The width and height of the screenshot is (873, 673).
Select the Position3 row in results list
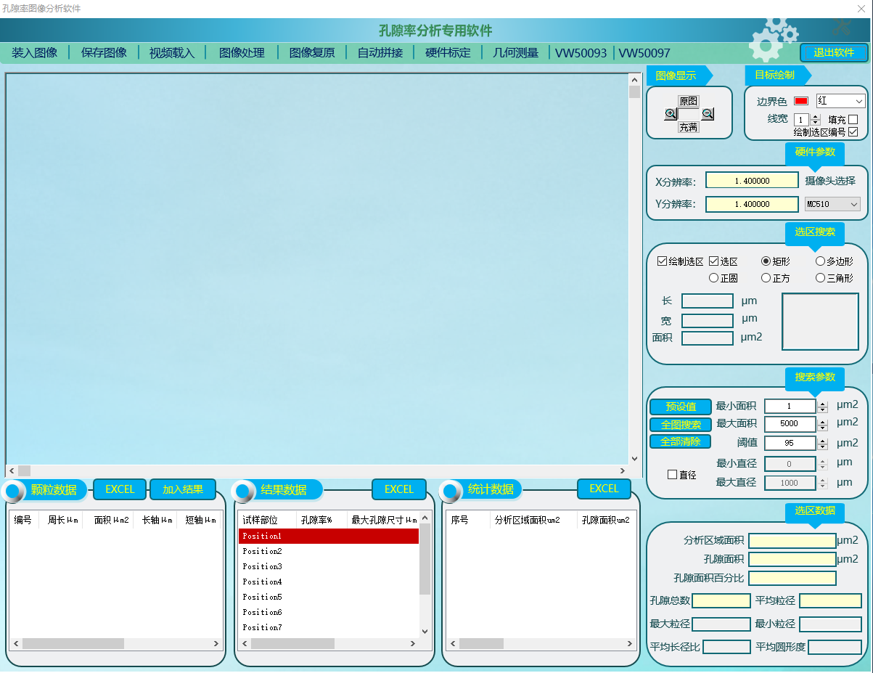tap(328, 566)
